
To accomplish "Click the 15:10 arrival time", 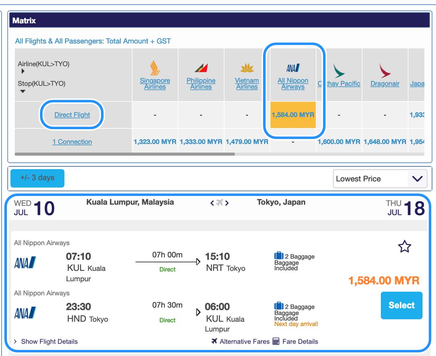I will pyautogui.click(x=217, y=257).
